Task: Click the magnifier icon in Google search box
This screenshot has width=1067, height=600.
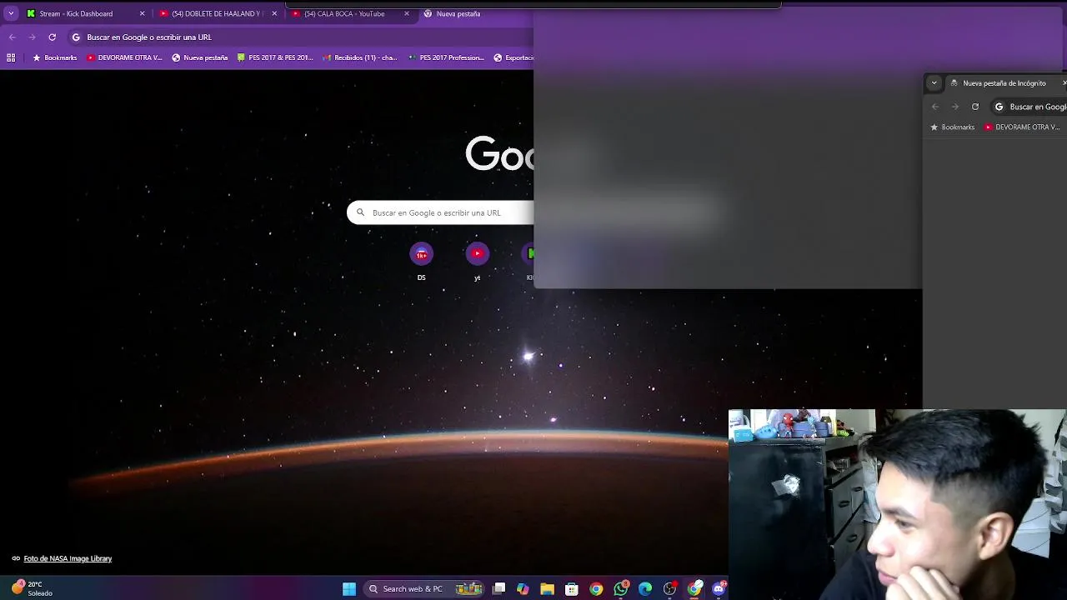Action: tap(360, 212)
